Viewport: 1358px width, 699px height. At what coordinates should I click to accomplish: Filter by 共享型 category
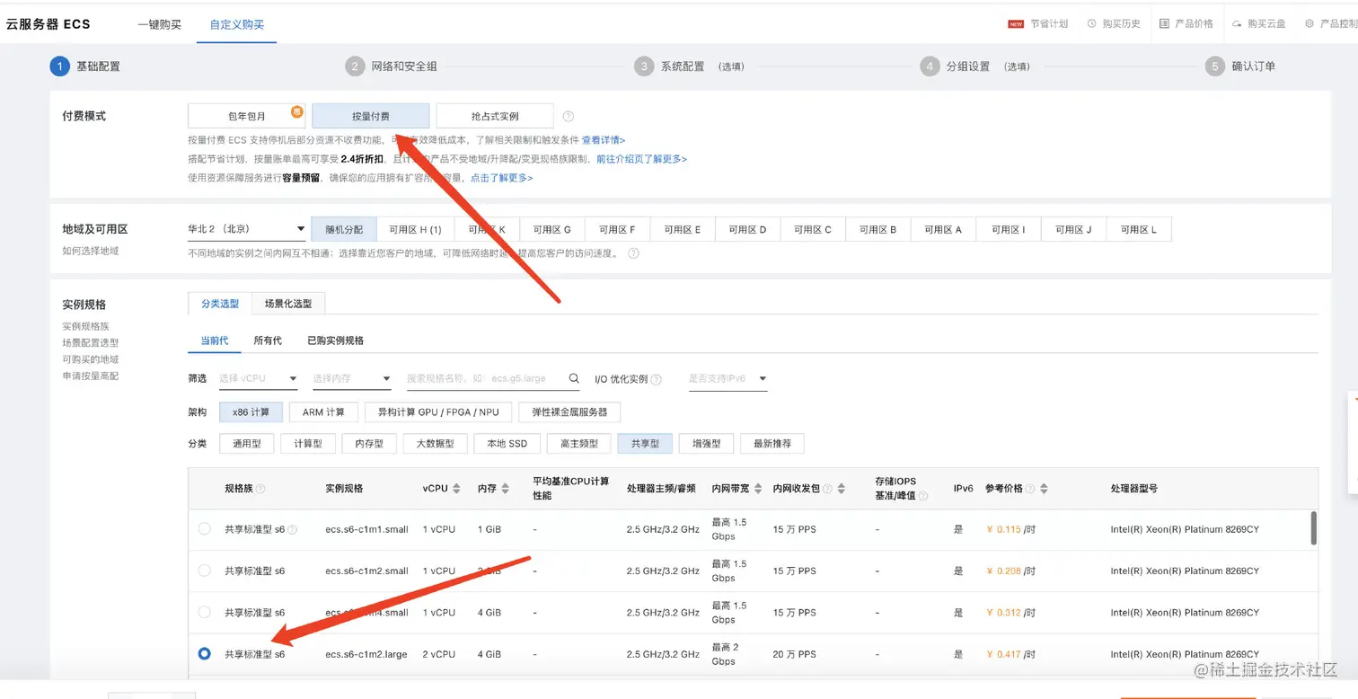point(645,443)
